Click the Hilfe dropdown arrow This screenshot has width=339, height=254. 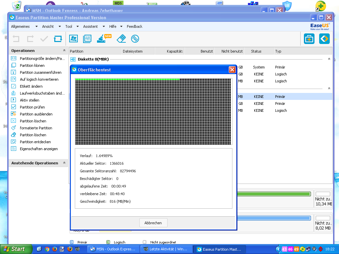[121, 26]
